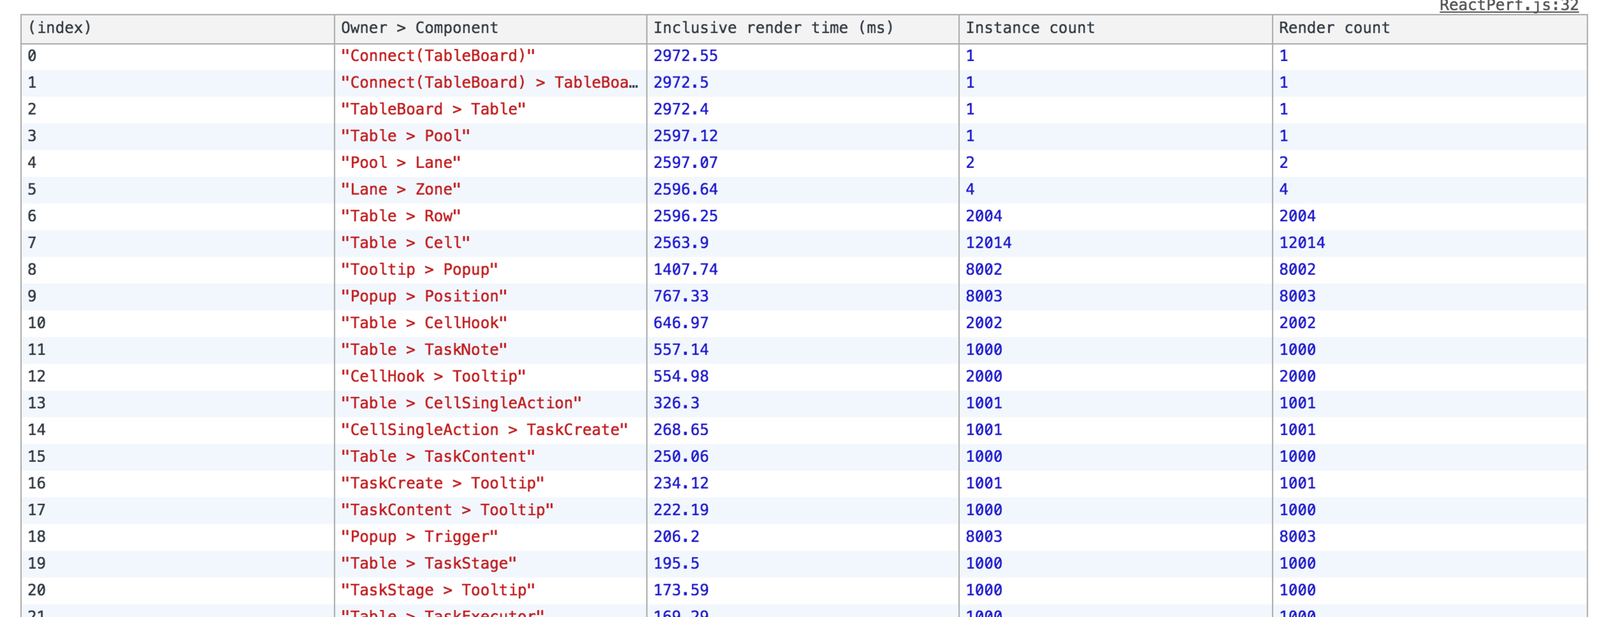The height and width of the screenshot is (617, 1611).
Task: Select the truncated "Connect(TableBoard) > TableBoa…" cell
Action: click(x=490, y=83)
